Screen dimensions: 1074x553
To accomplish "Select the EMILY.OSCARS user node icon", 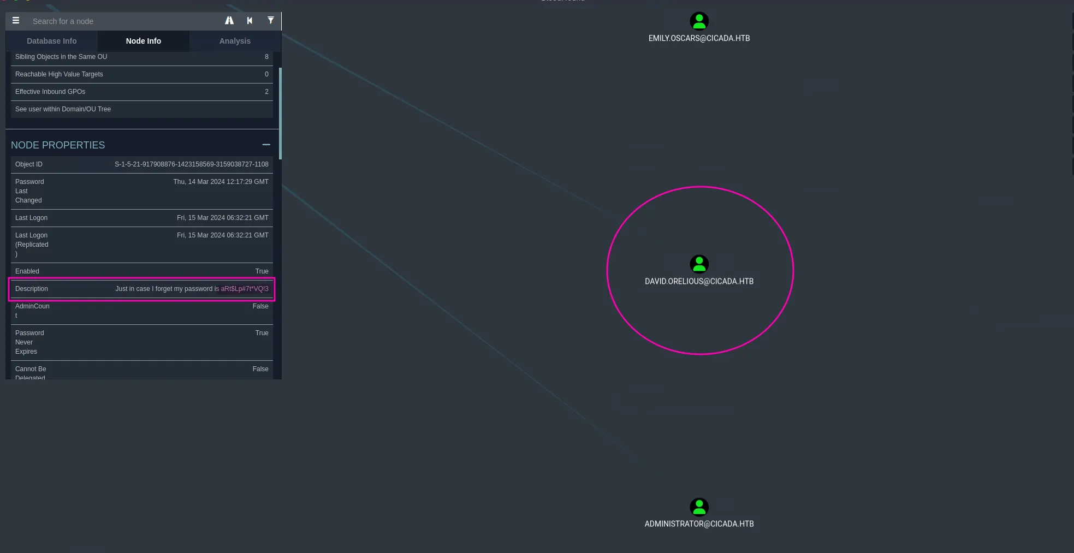I will pyautogui.click(x=699, y=21).
